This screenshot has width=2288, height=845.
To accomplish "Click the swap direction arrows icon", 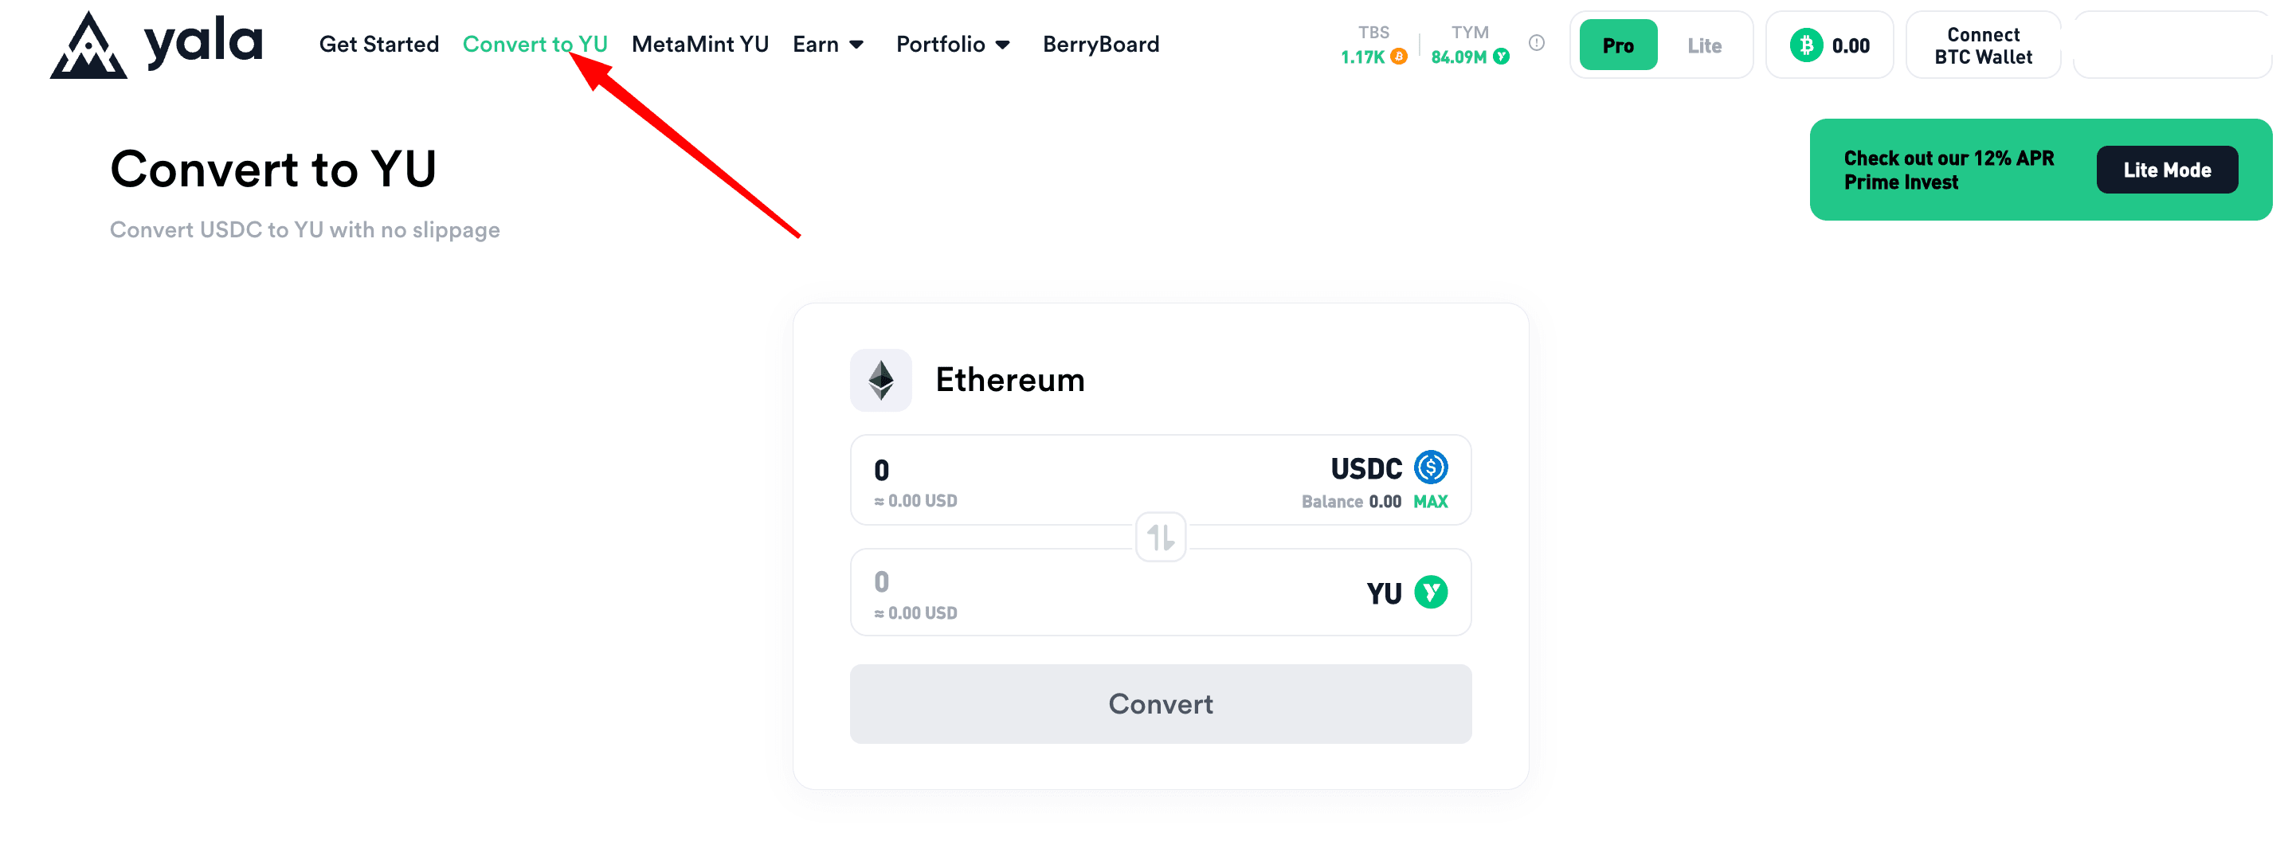I will [x=1160, y=537].
